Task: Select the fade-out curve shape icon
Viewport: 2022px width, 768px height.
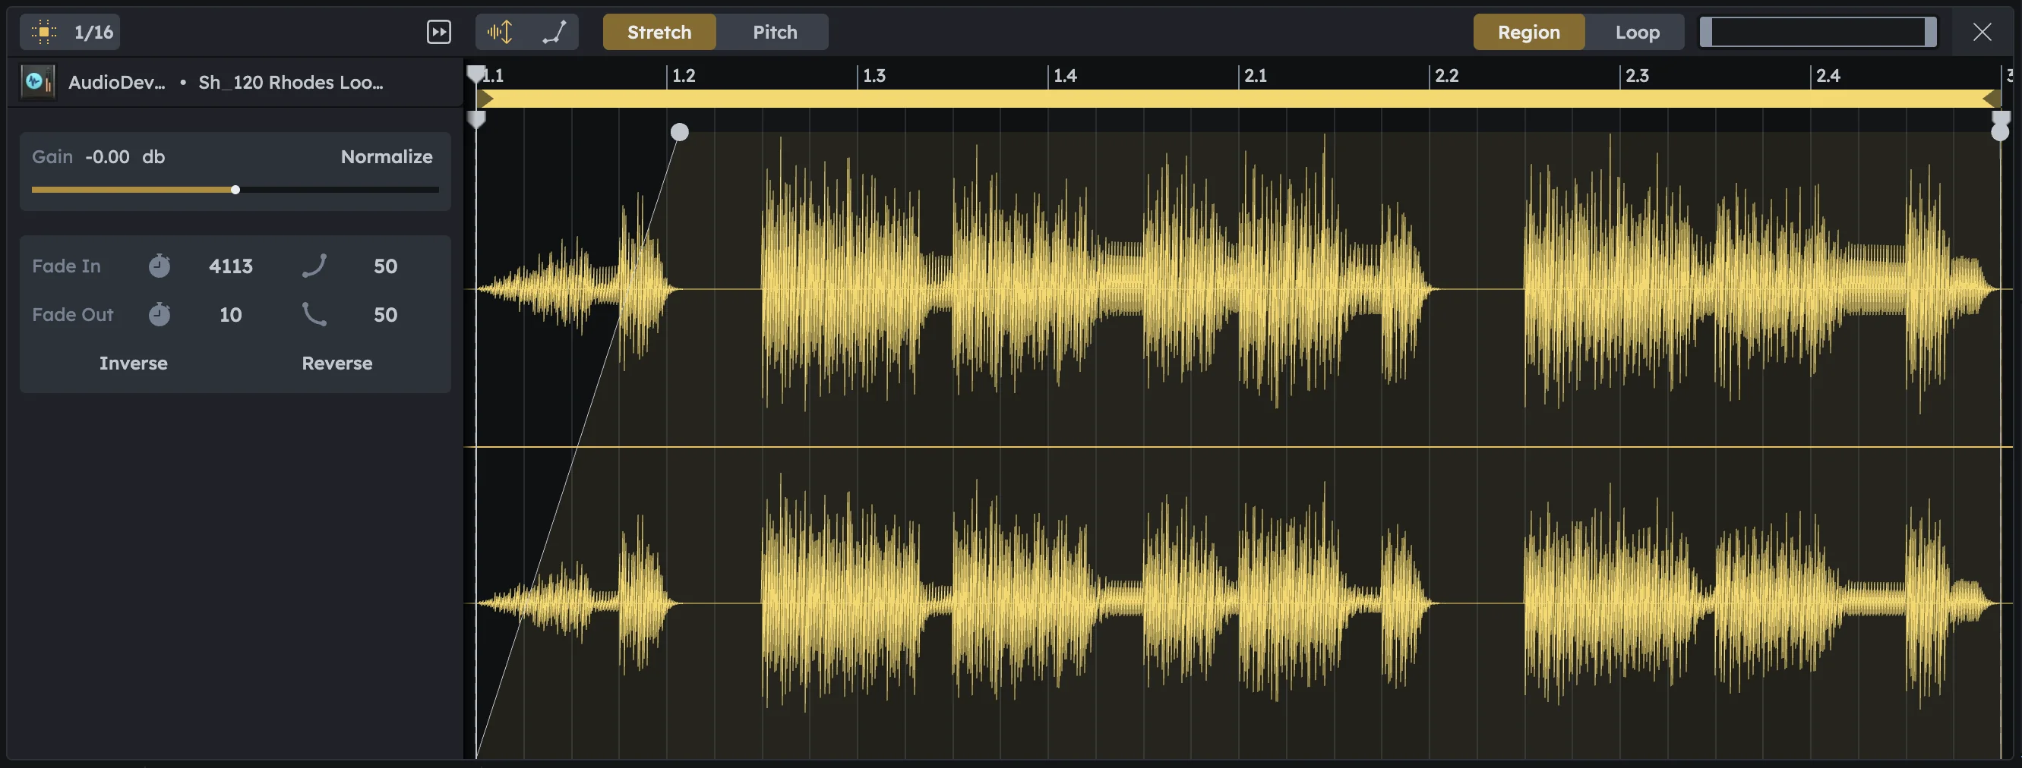Action: (314, 315)
